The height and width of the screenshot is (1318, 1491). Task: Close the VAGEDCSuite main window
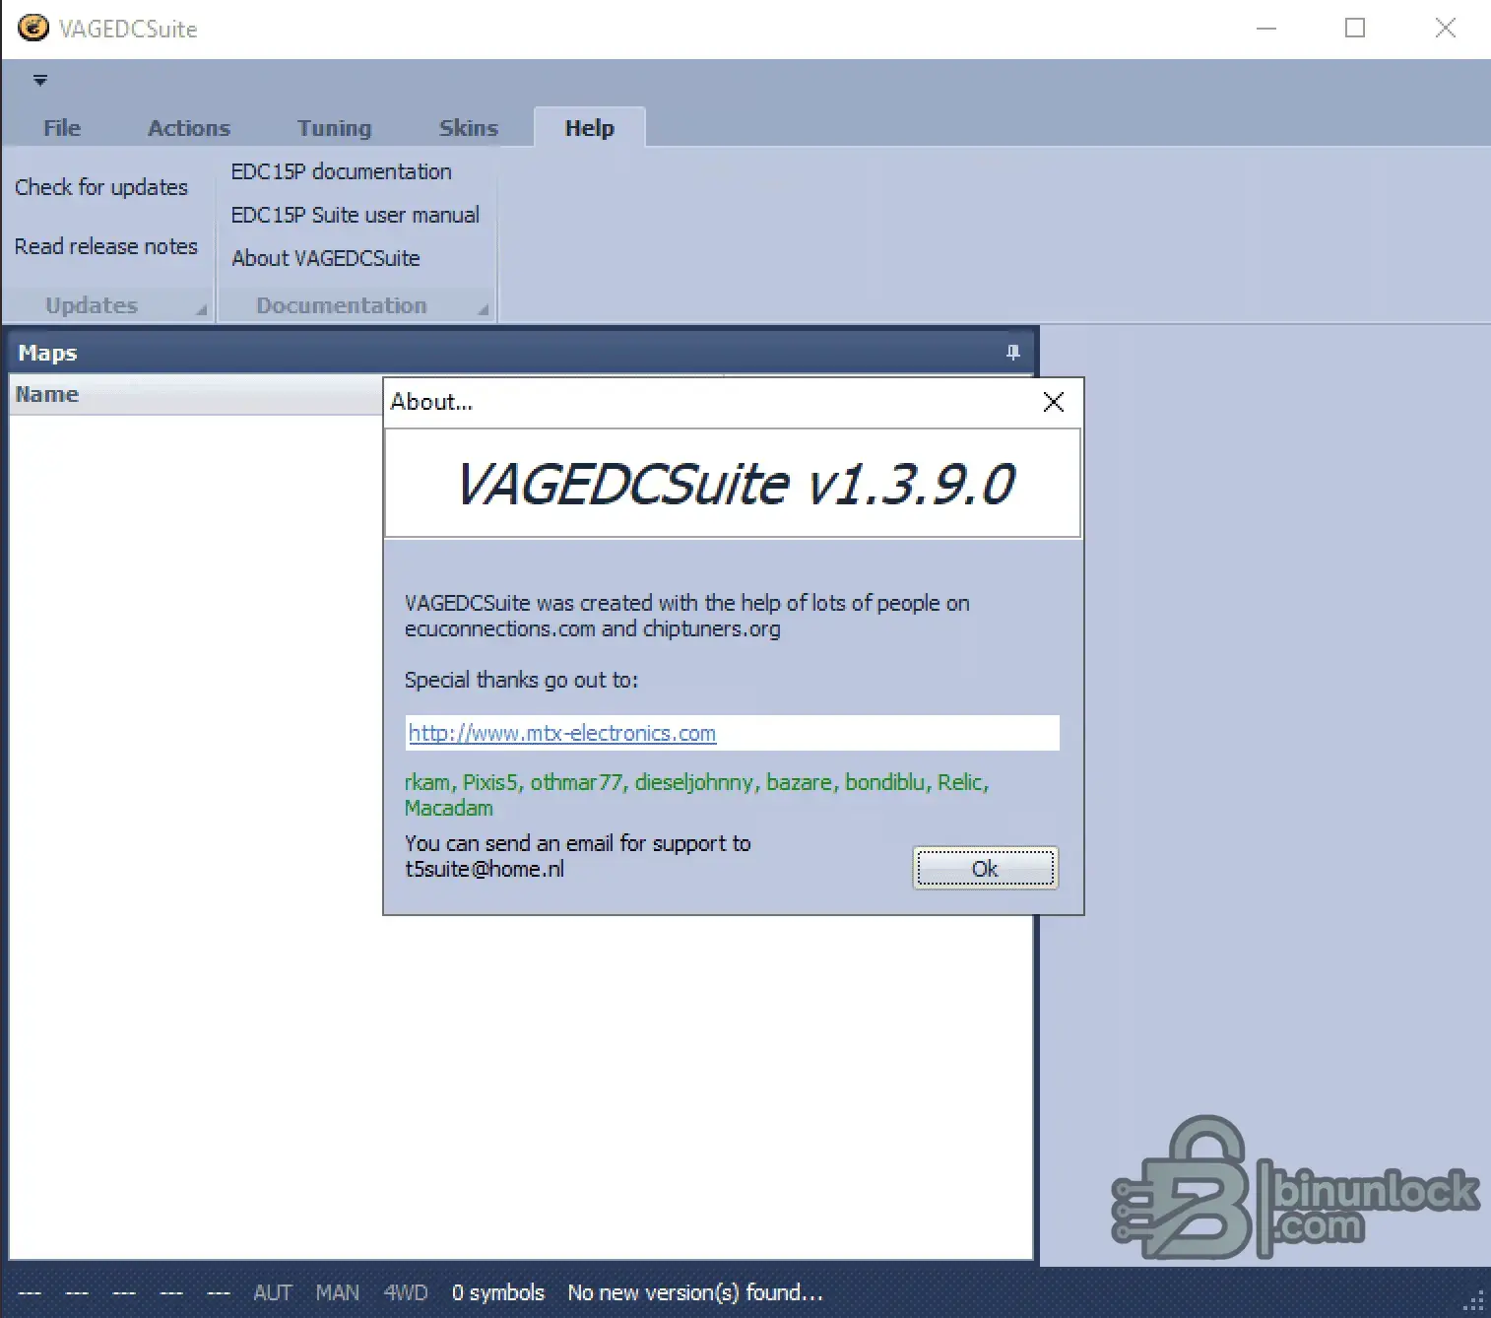click(x=1445, y=28)
